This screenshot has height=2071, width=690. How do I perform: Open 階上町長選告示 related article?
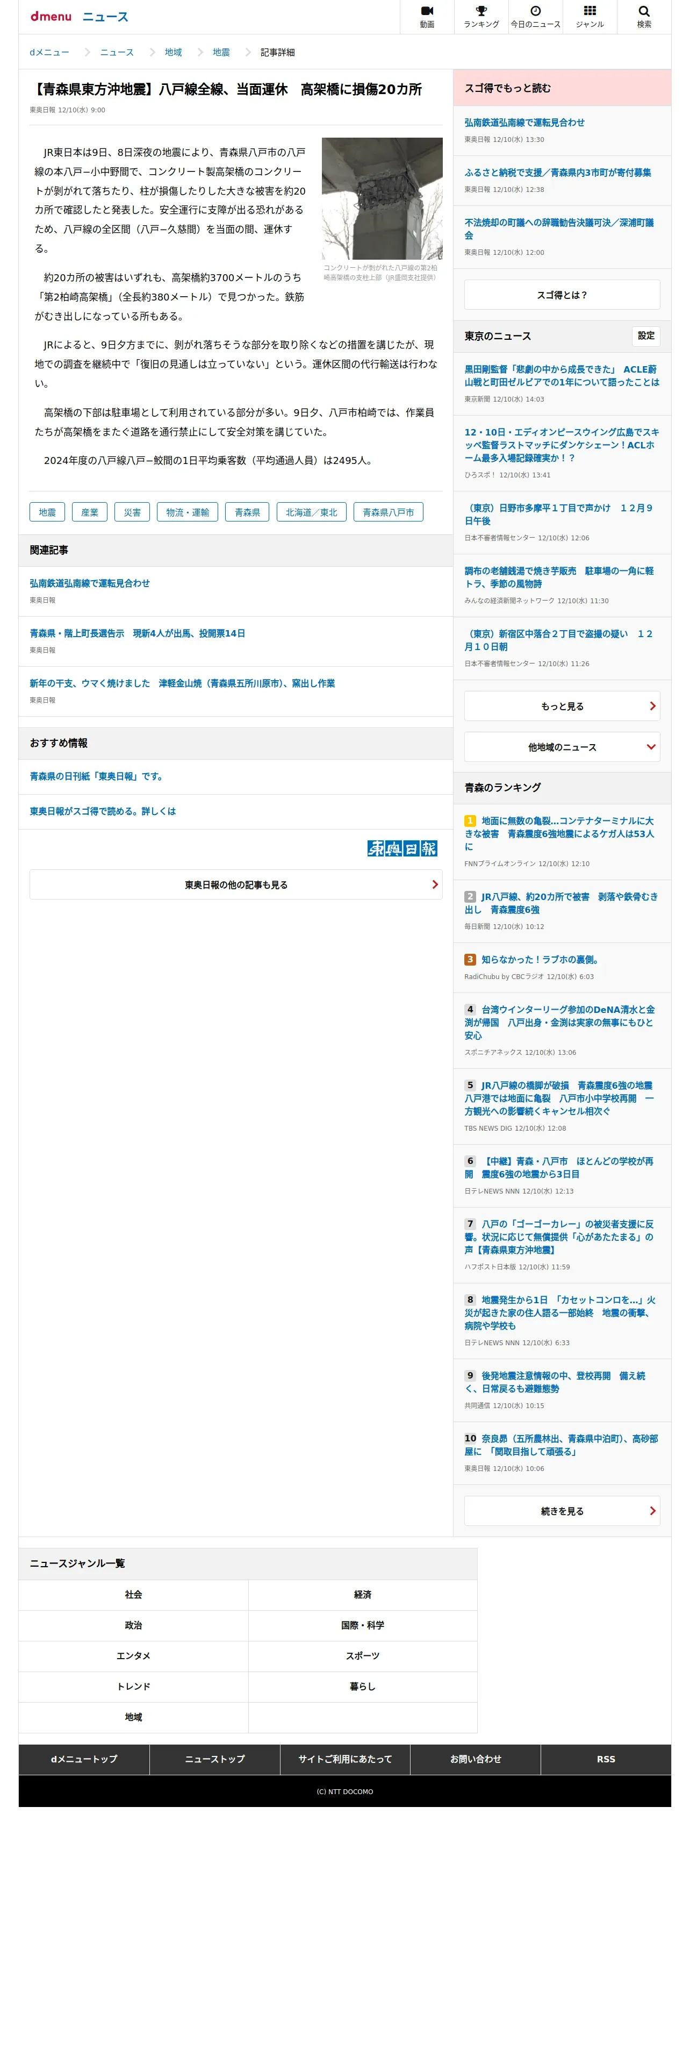point(138,633)
